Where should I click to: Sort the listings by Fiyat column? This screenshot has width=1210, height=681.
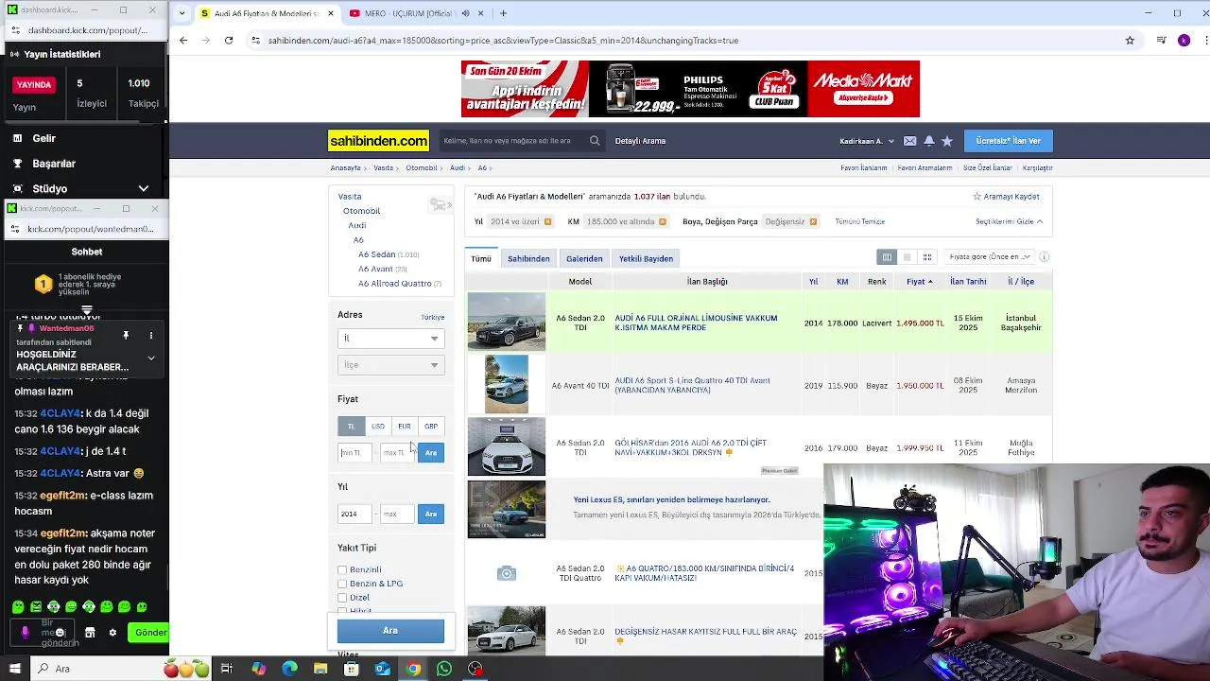pos(919,282)
